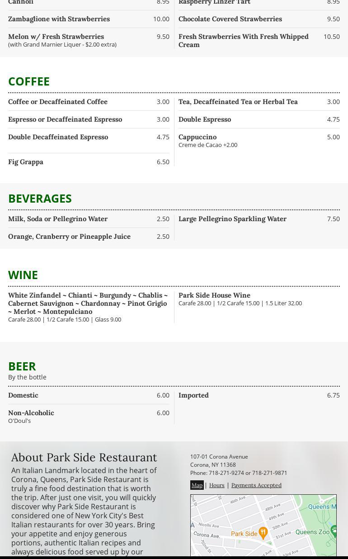The height and width of the screenshot is (559, 348).
Task: Click the Chocolate Covered Strawberries dessert item
Action: coord(230,19)
